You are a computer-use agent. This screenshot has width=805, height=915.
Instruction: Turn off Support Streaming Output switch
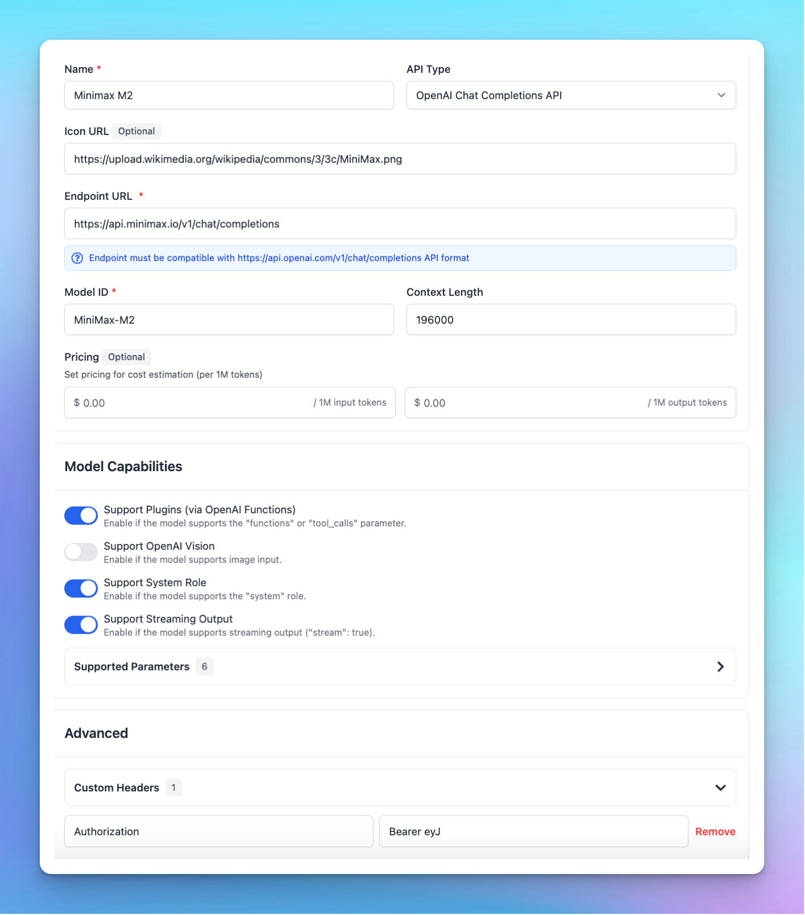[81, 625]
